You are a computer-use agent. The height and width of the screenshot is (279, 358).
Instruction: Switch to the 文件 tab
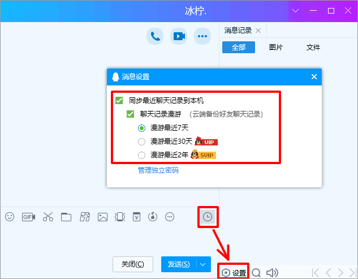(x=313, y=48)
